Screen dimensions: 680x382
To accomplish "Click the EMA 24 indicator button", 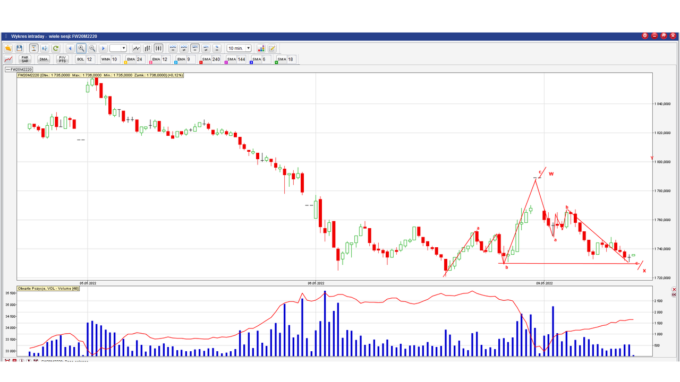I will tap(131, 59).
